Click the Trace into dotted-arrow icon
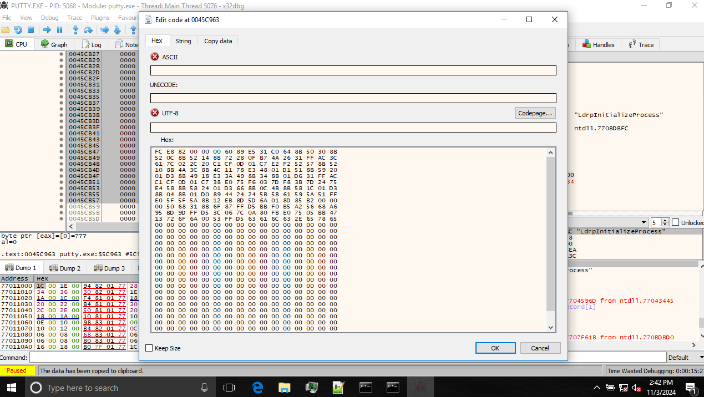Viewport: 704px width, 397px height. pos(104,30)
